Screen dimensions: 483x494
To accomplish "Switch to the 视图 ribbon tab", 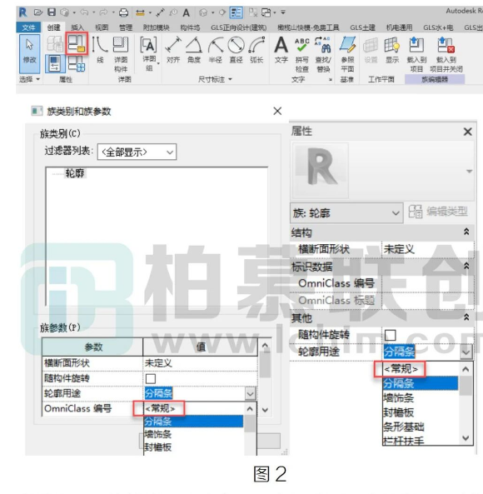I will point(102,27).
